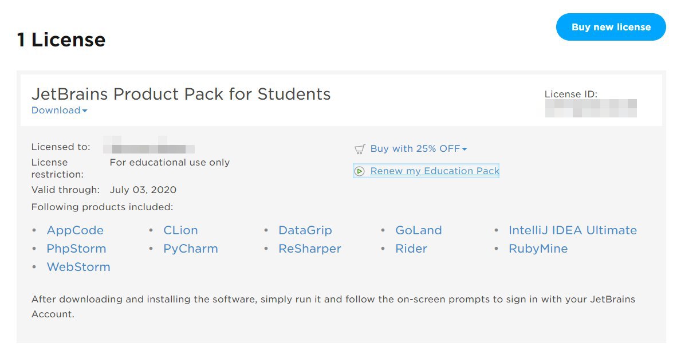Viewport: 673px width, 358px height.
Task: Go to the GoLand product link
Action: [x=419, y=230]
